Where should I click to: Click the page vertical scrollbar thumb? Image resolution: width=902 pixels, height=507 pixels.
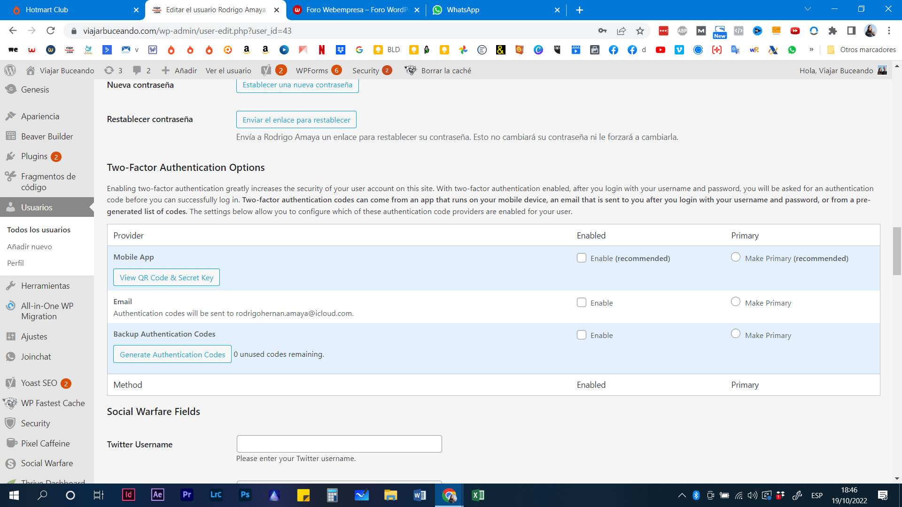[897, 251]
